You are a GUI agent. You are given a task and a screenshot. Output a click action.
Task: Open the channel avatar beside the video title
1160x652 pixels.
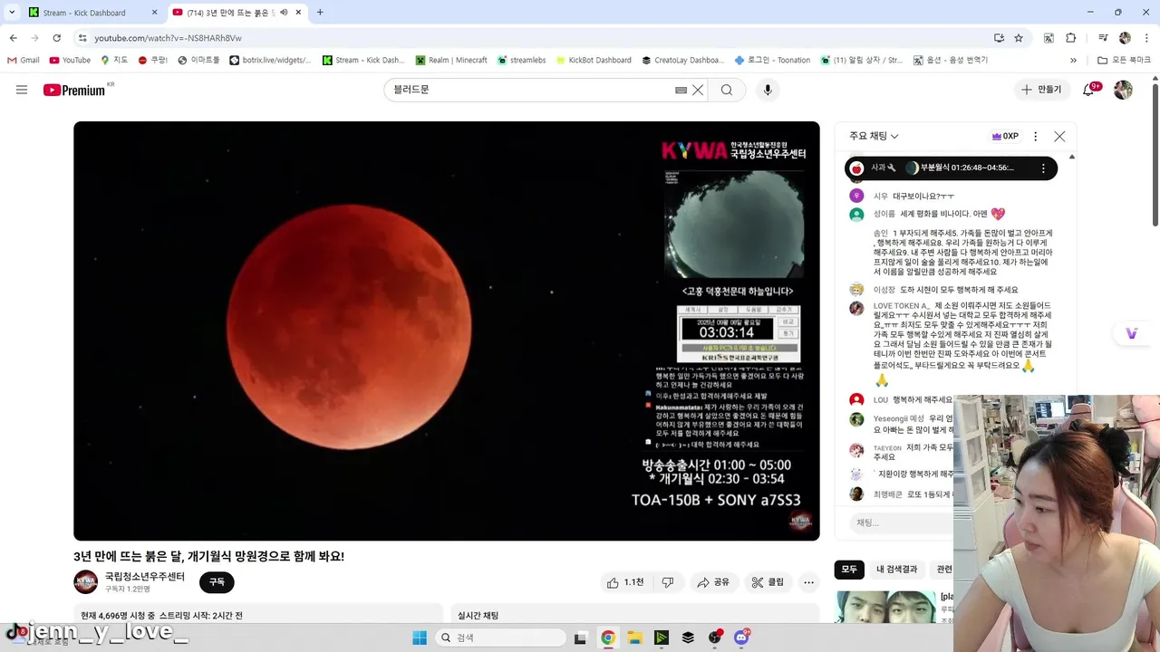86,582
